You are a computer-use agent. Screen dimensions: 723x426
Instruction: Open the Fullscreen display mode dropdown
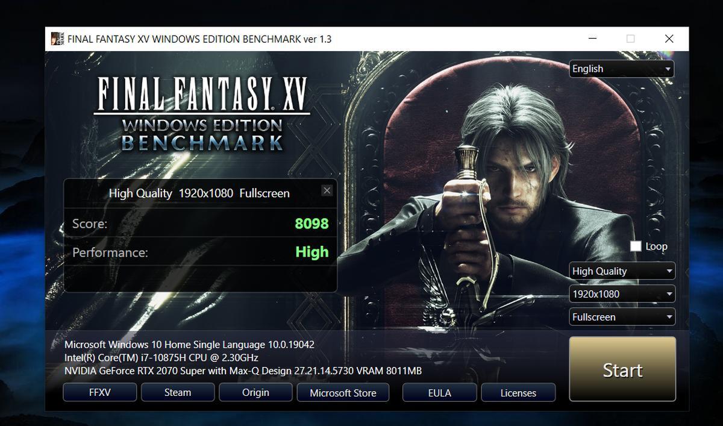(x=622, y=317)
